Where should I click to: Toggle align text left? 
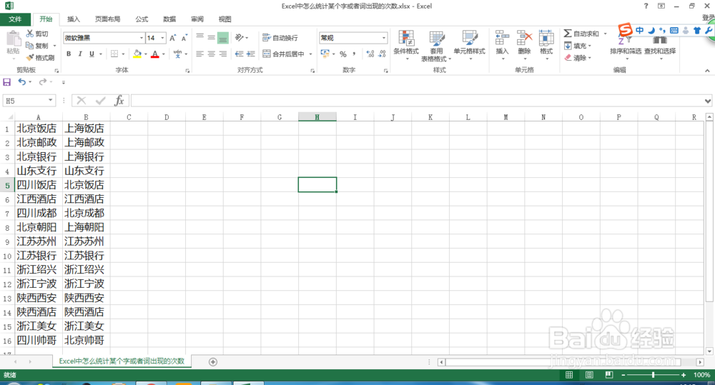click(x=199, y=54)
